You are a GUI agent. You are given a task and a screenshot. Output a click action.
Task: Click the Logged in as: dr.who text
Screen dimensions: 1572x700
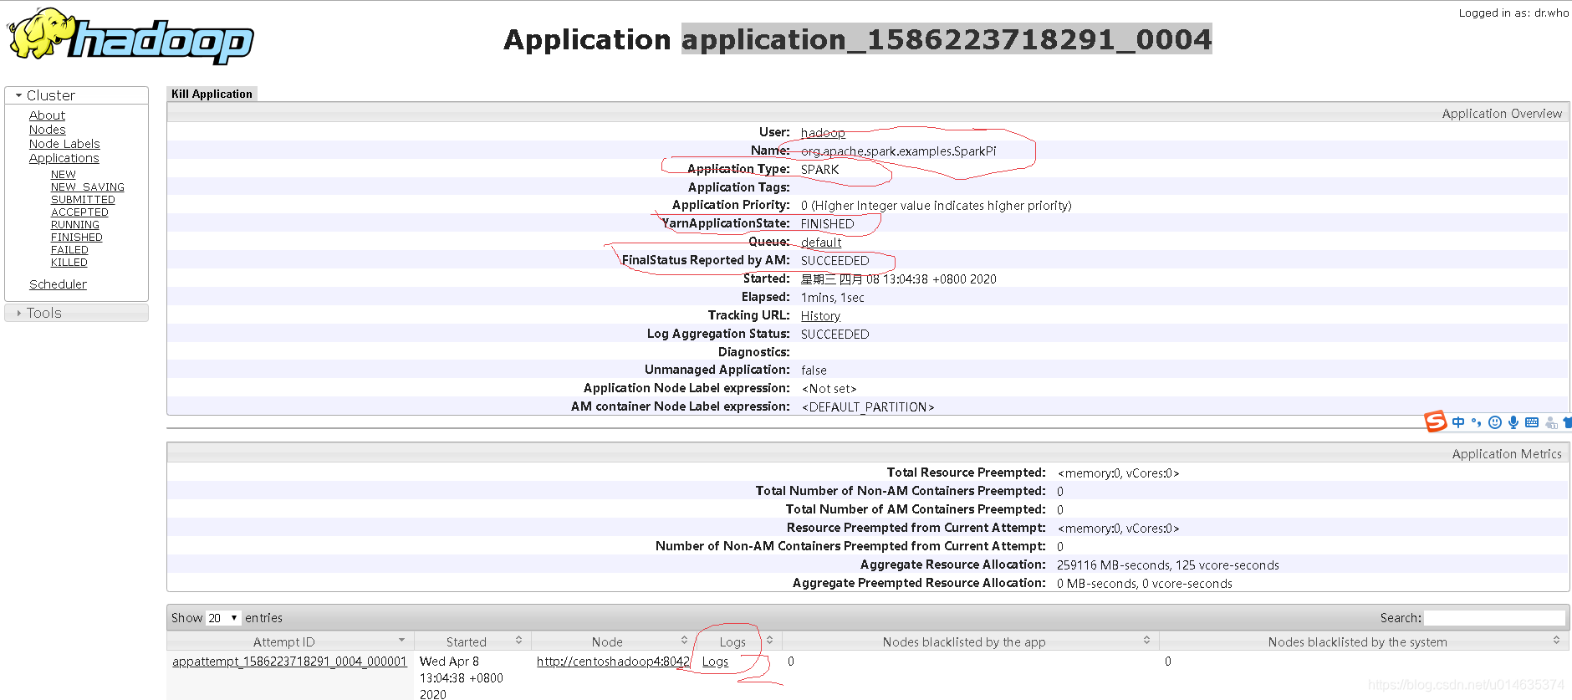pos(1513,13)
